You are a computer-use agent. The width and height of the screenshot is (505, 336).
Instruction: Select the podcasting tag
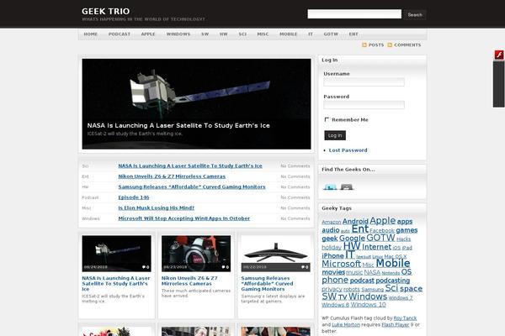coord(392,281)
